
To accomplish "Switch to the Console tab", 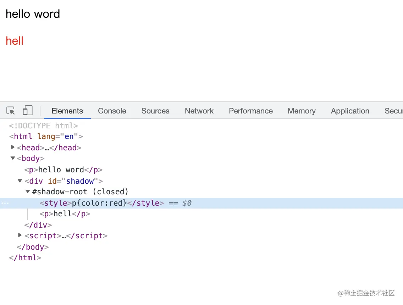I will click(x=112, y=111).
